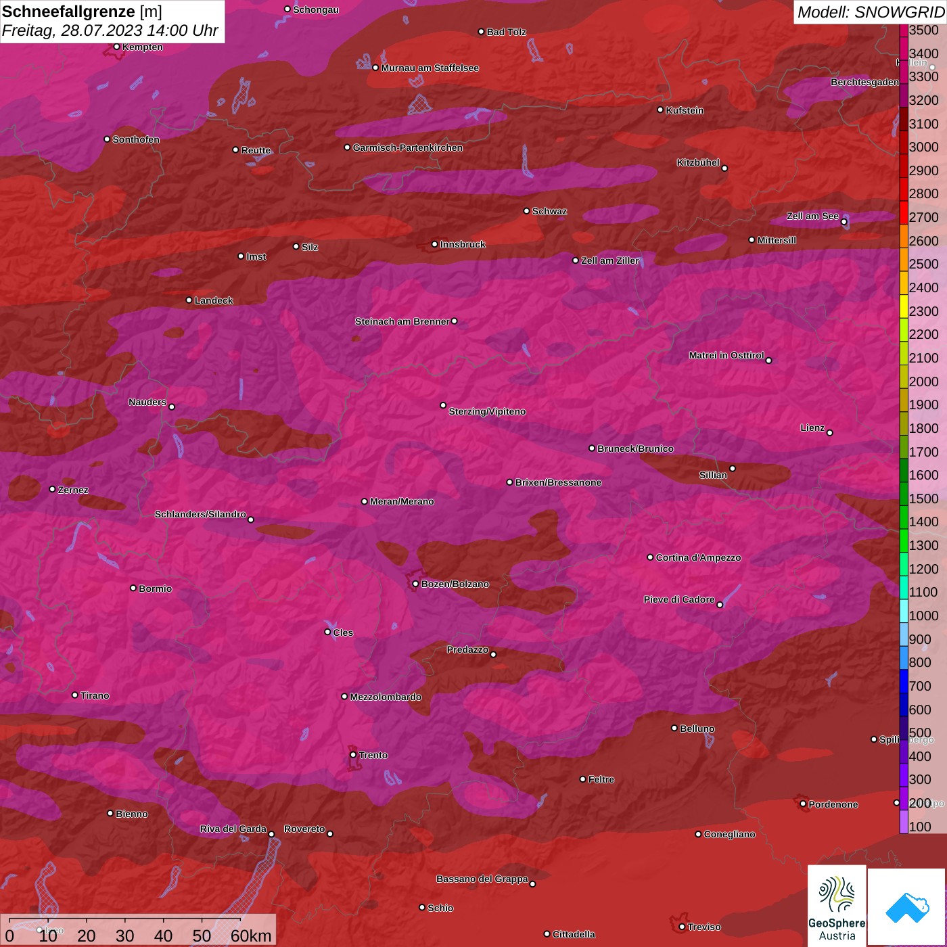The image size is (947, 947).
Task: Click the Predazzo label
Action: tap(467, 649)
